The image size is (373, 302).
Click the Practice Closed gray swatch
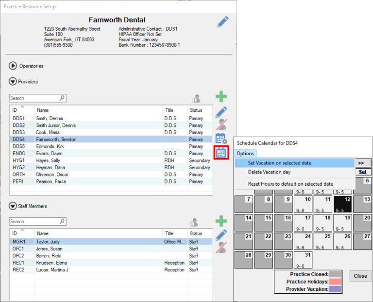pyautogui.click(x=335, y=274)
